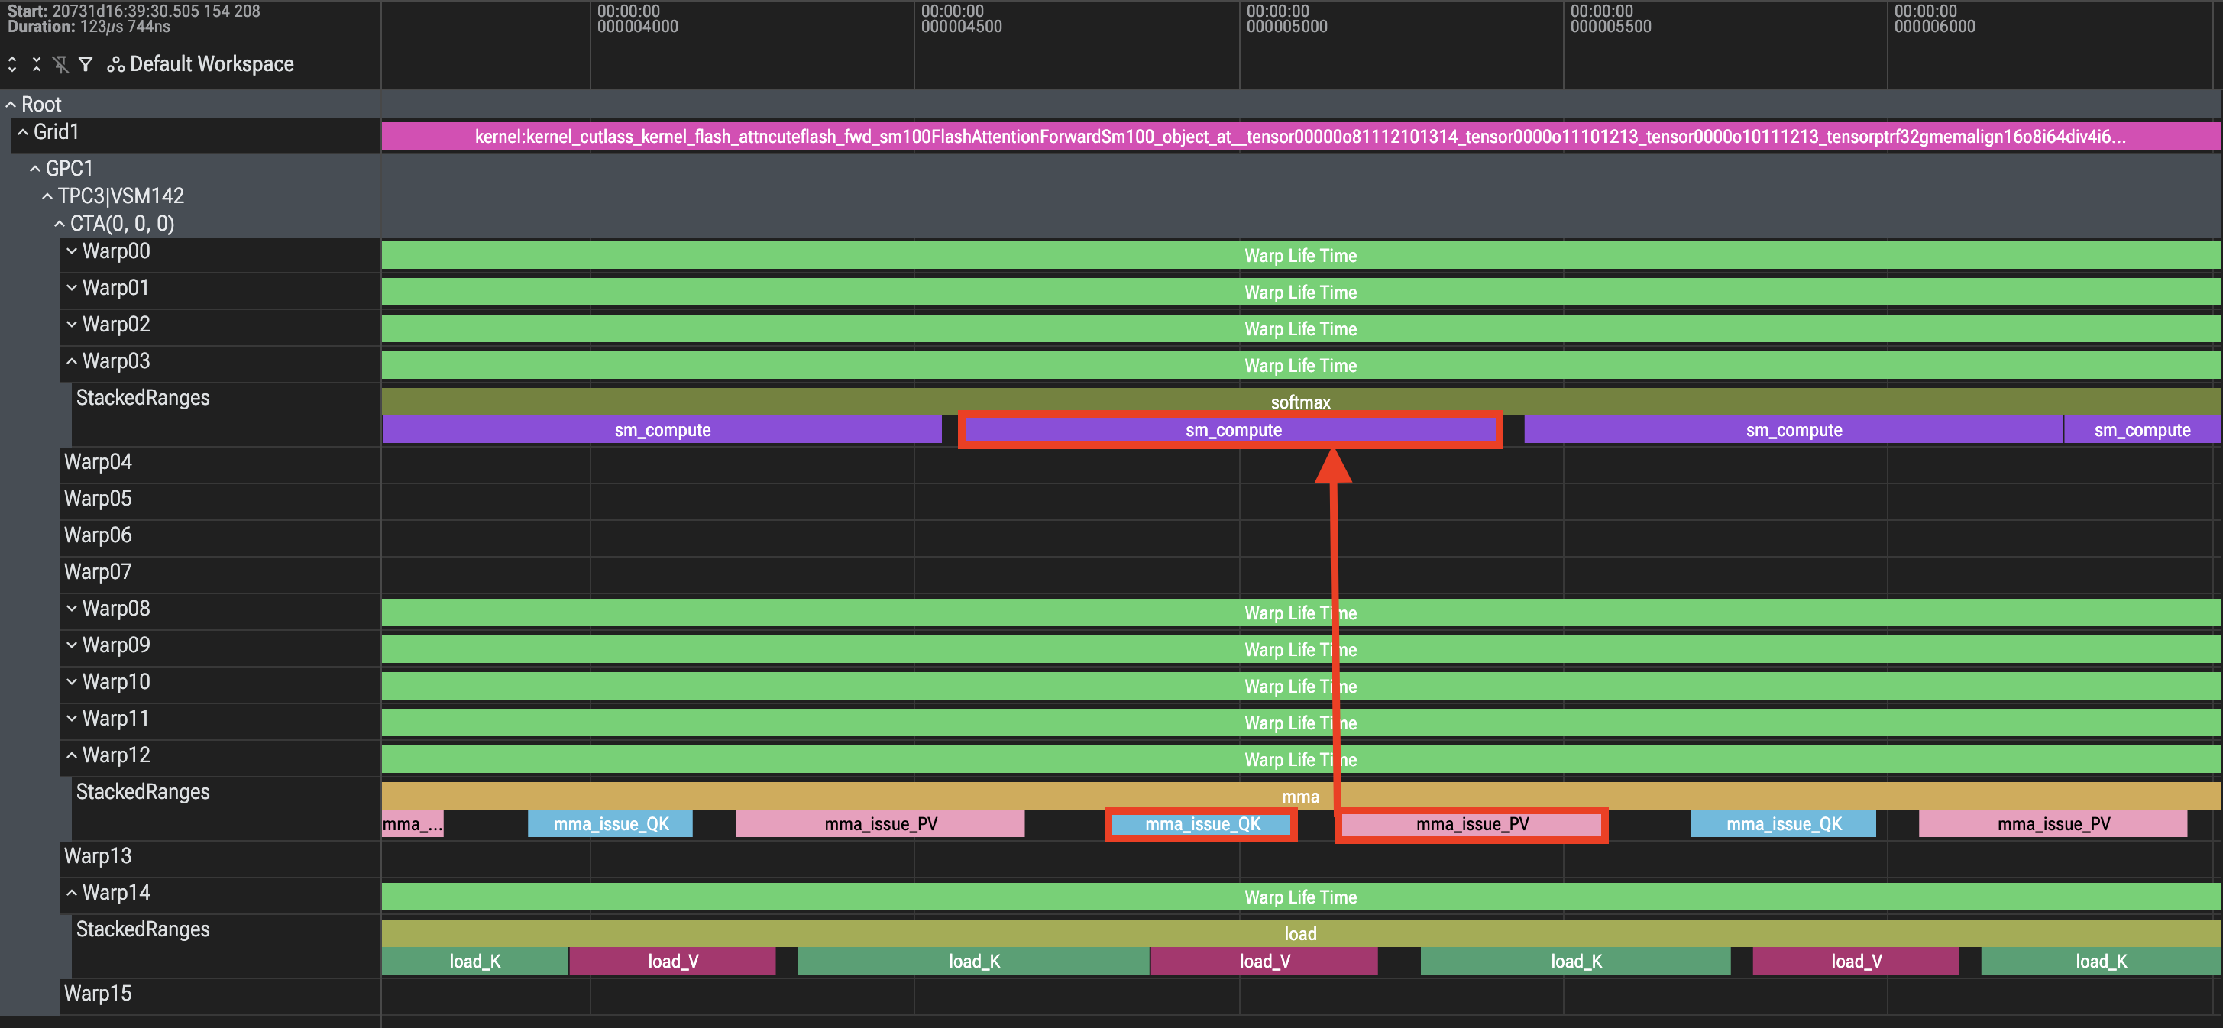Collapse the Grid1 node
This screenshot has width=2223, height=1028.
point(22,132)
